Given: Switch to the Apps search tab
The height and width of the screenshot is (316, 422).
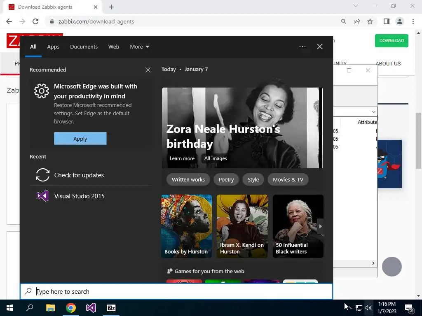Looking at the screenshot, I should (x=53, y=47).
